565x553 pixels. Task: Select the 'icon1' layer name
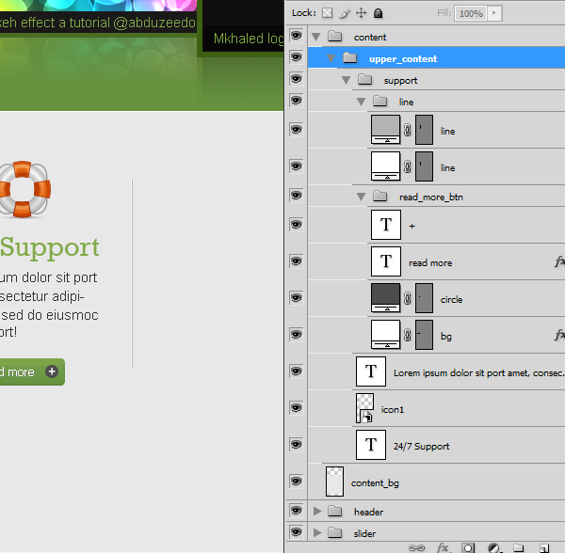(393, 409)
